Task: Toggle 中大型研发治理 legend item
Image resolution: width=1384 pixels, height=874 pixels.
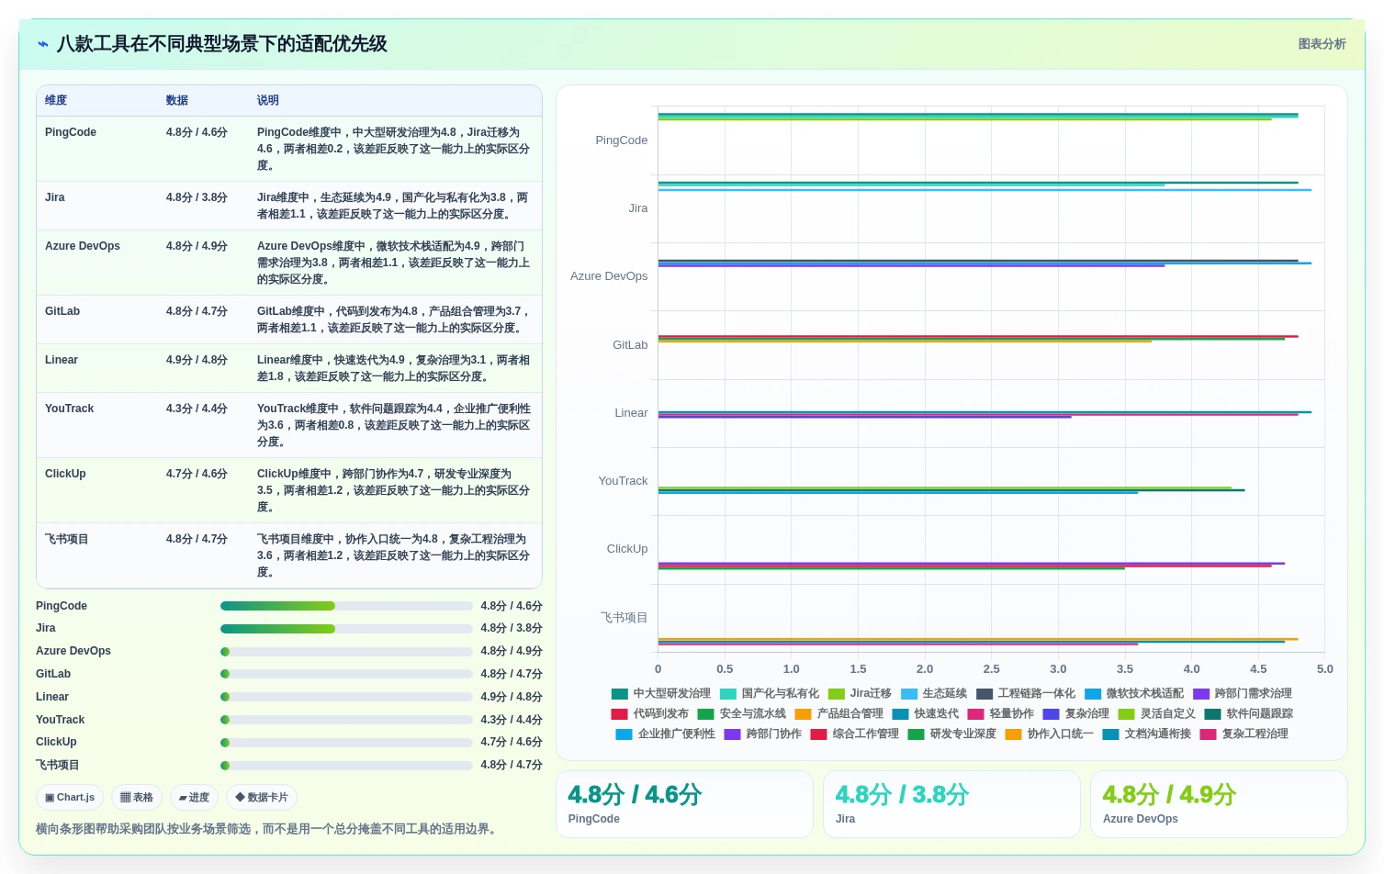Action: pyautogui.click(x=661, y=694)
